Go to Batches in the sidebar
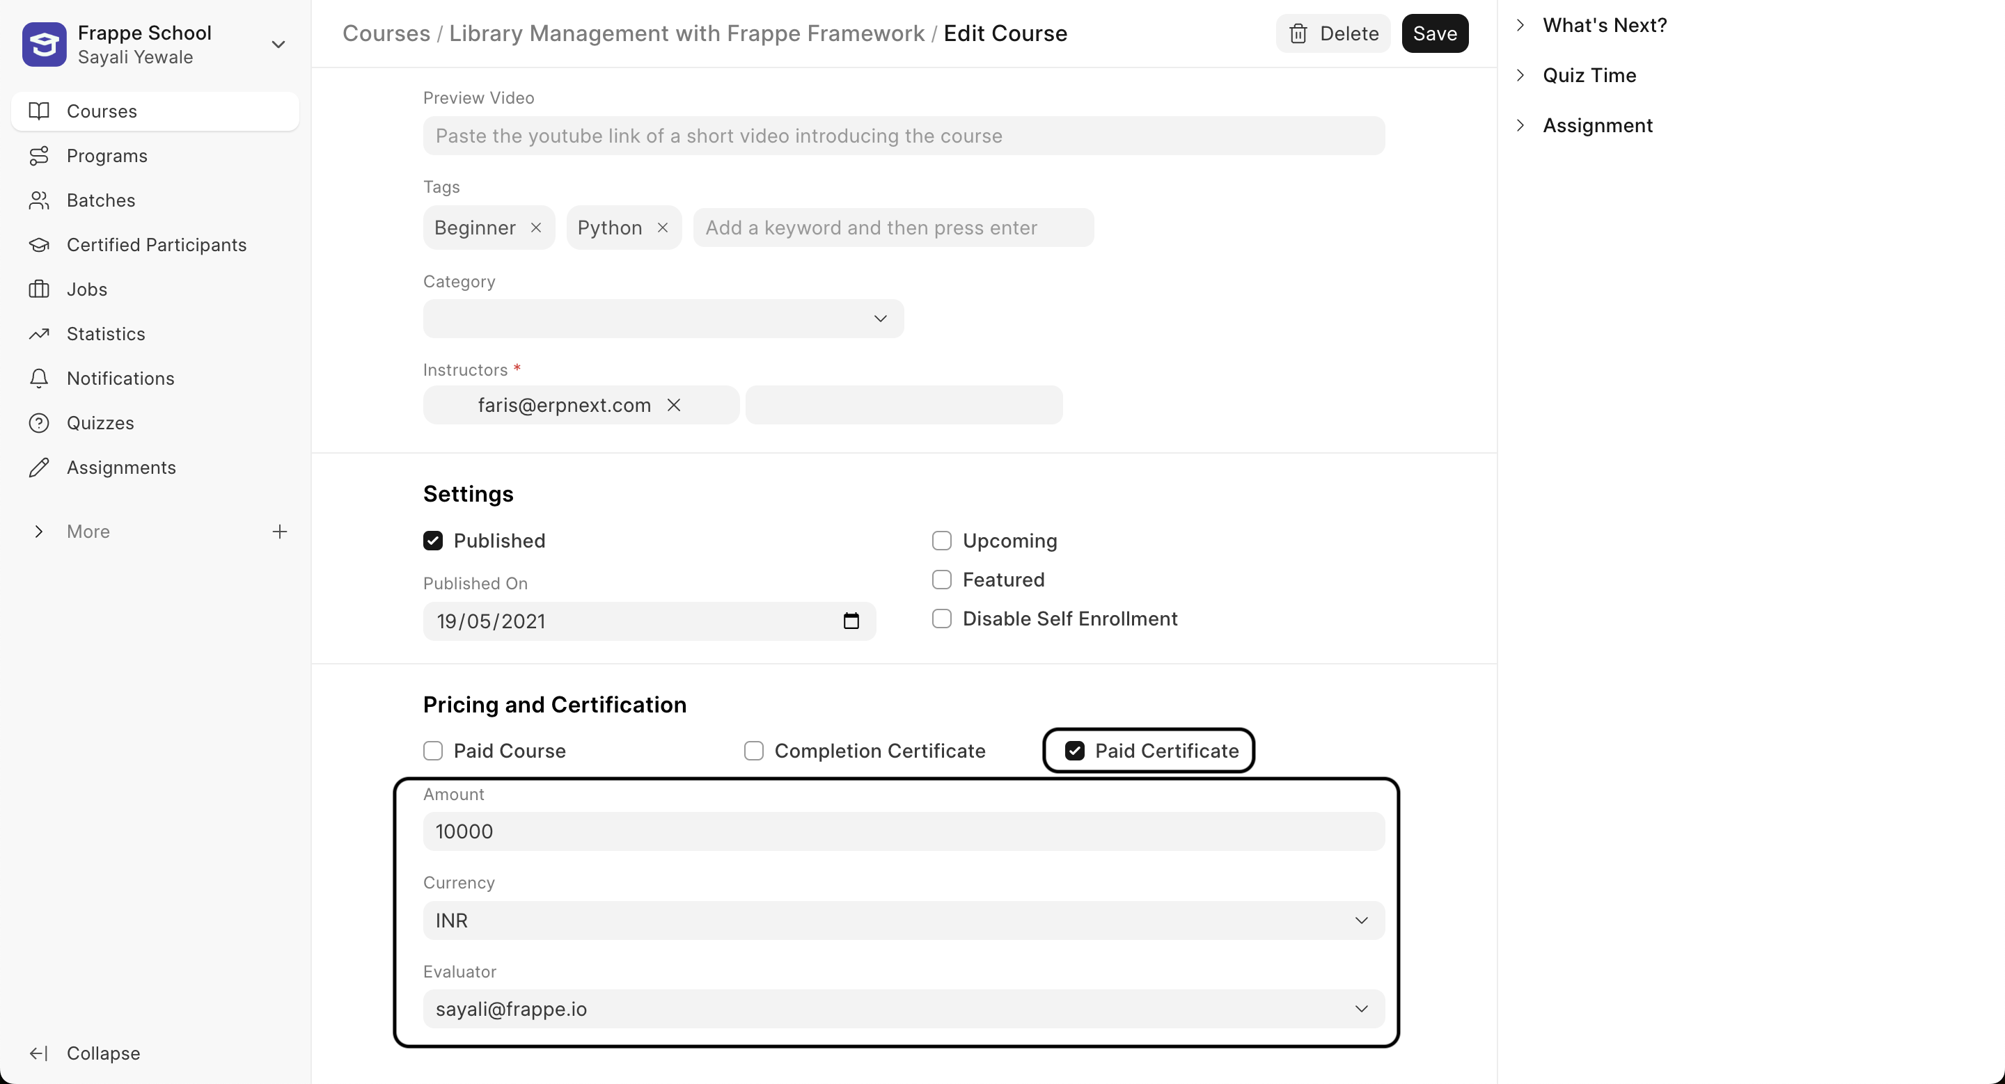This screenshot has width=2005, height=1084. coord(101,200)
